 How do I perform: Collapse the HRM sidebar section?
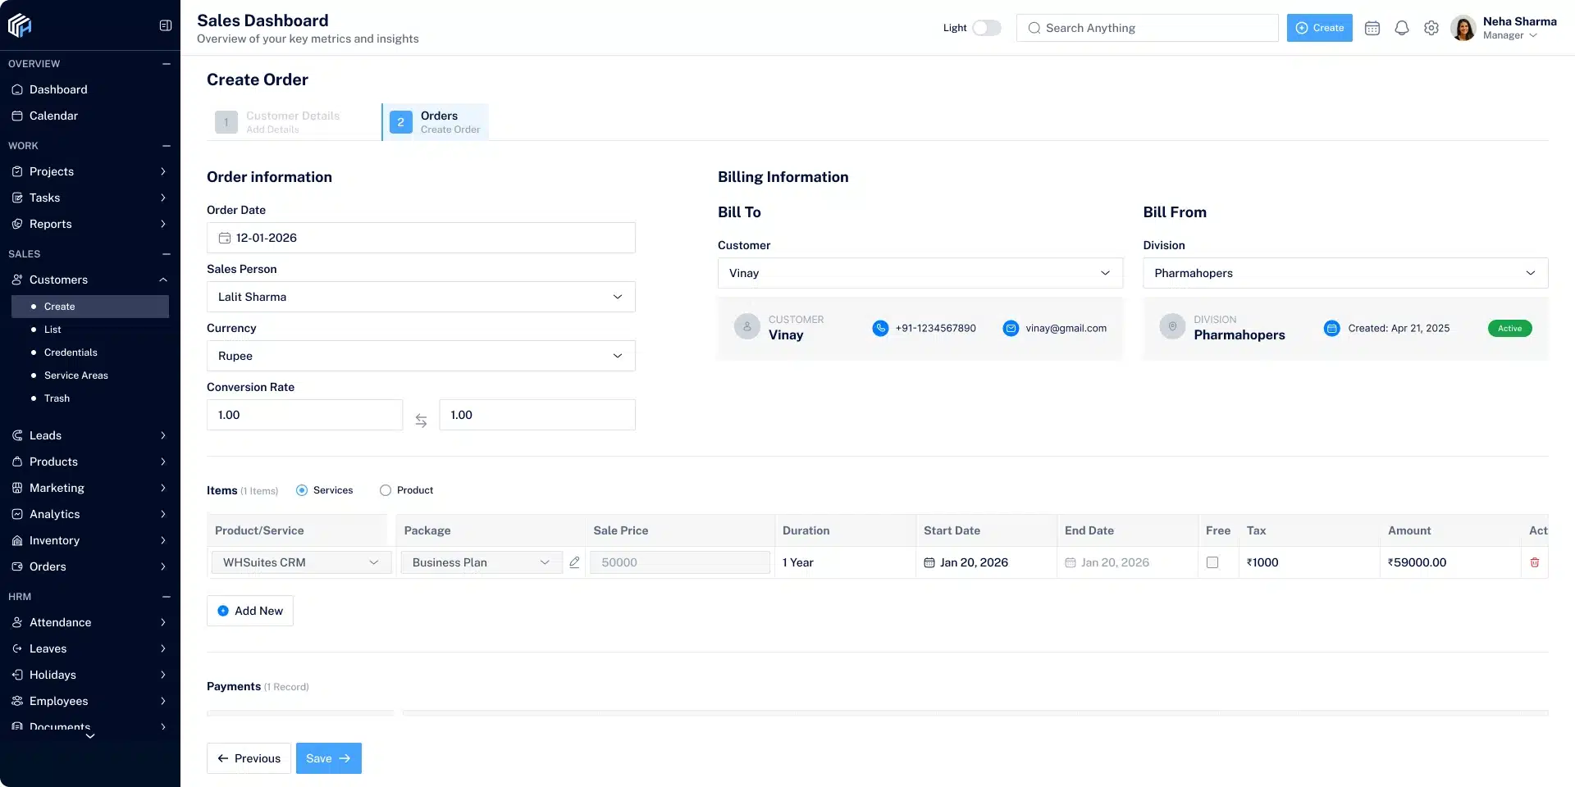167,597
